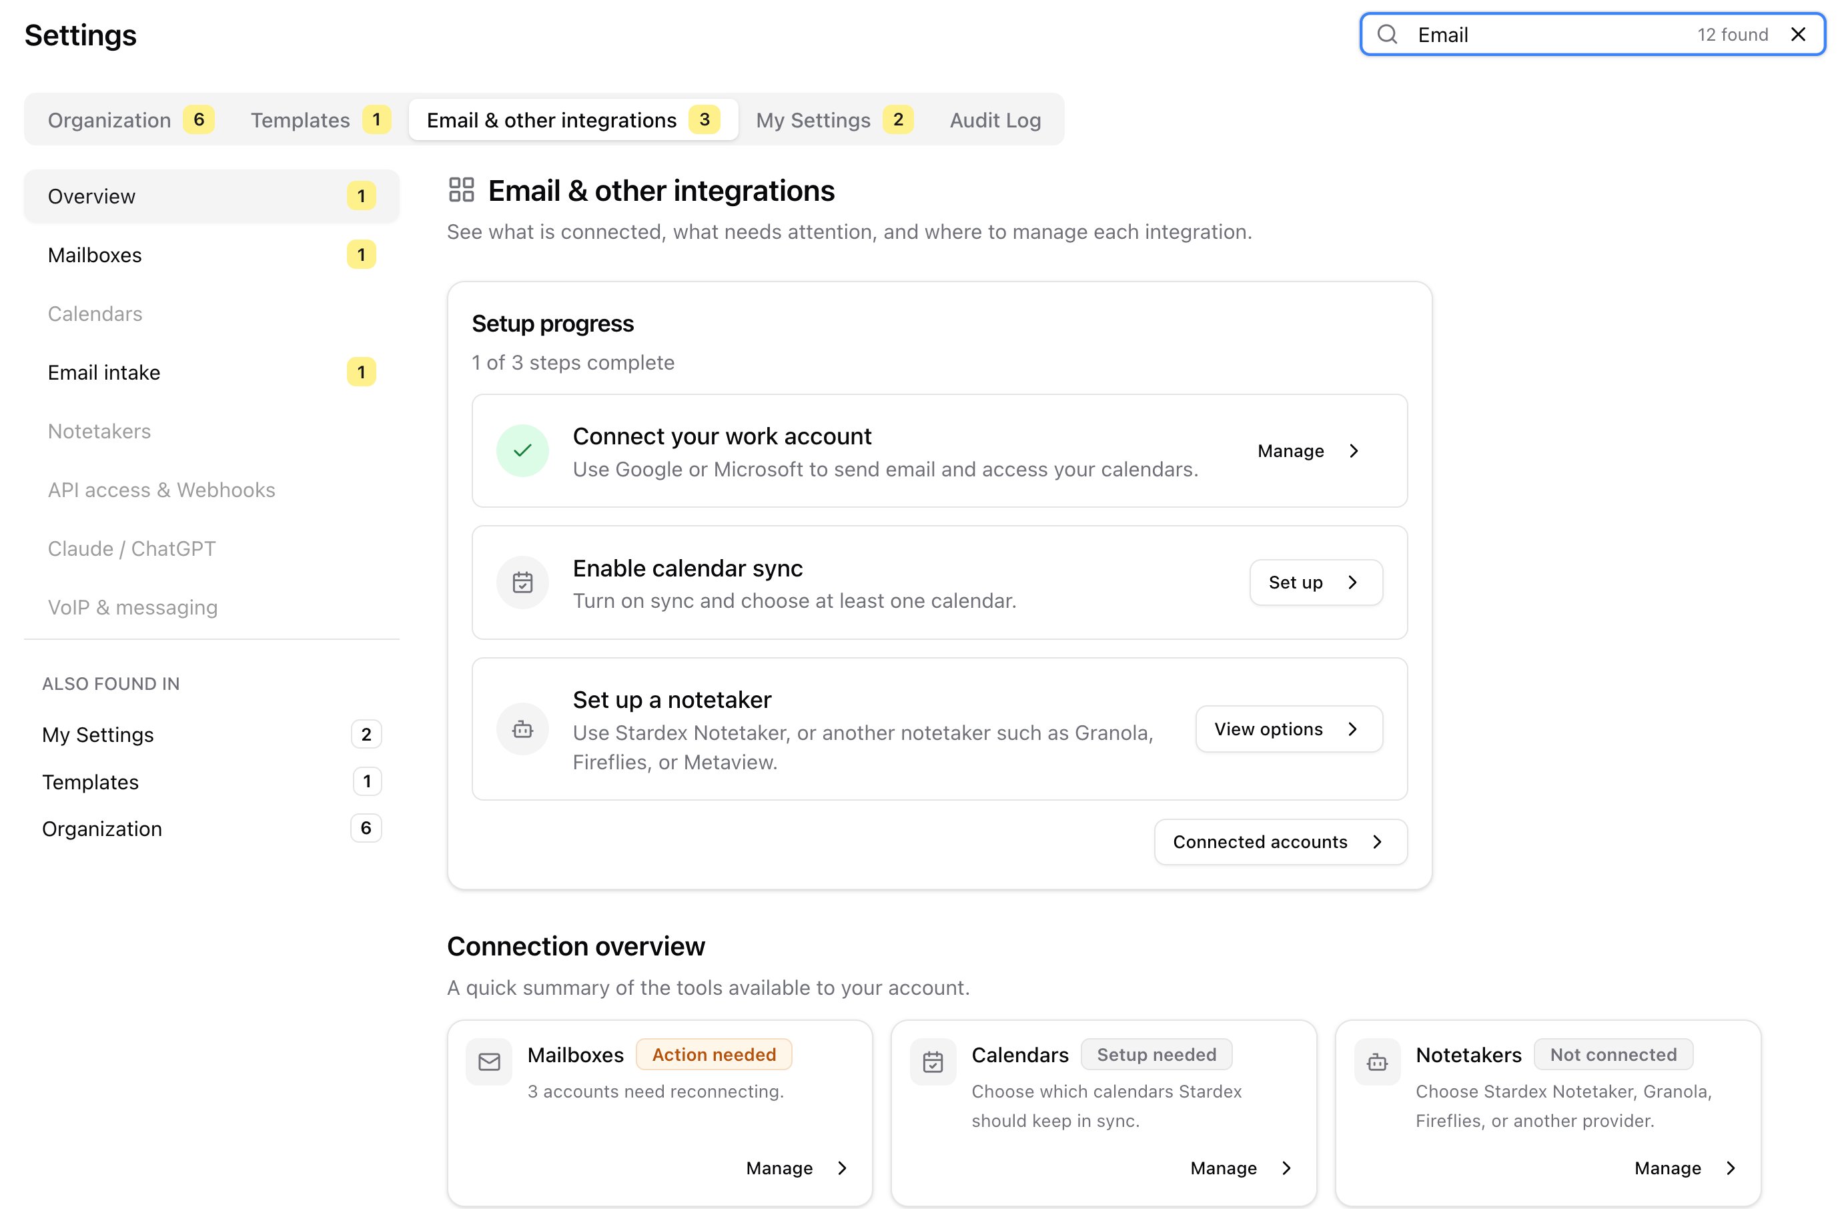
Task: Jump to My Settings under Also Found In
Action: pyautogui.click(x=211, y=735)
